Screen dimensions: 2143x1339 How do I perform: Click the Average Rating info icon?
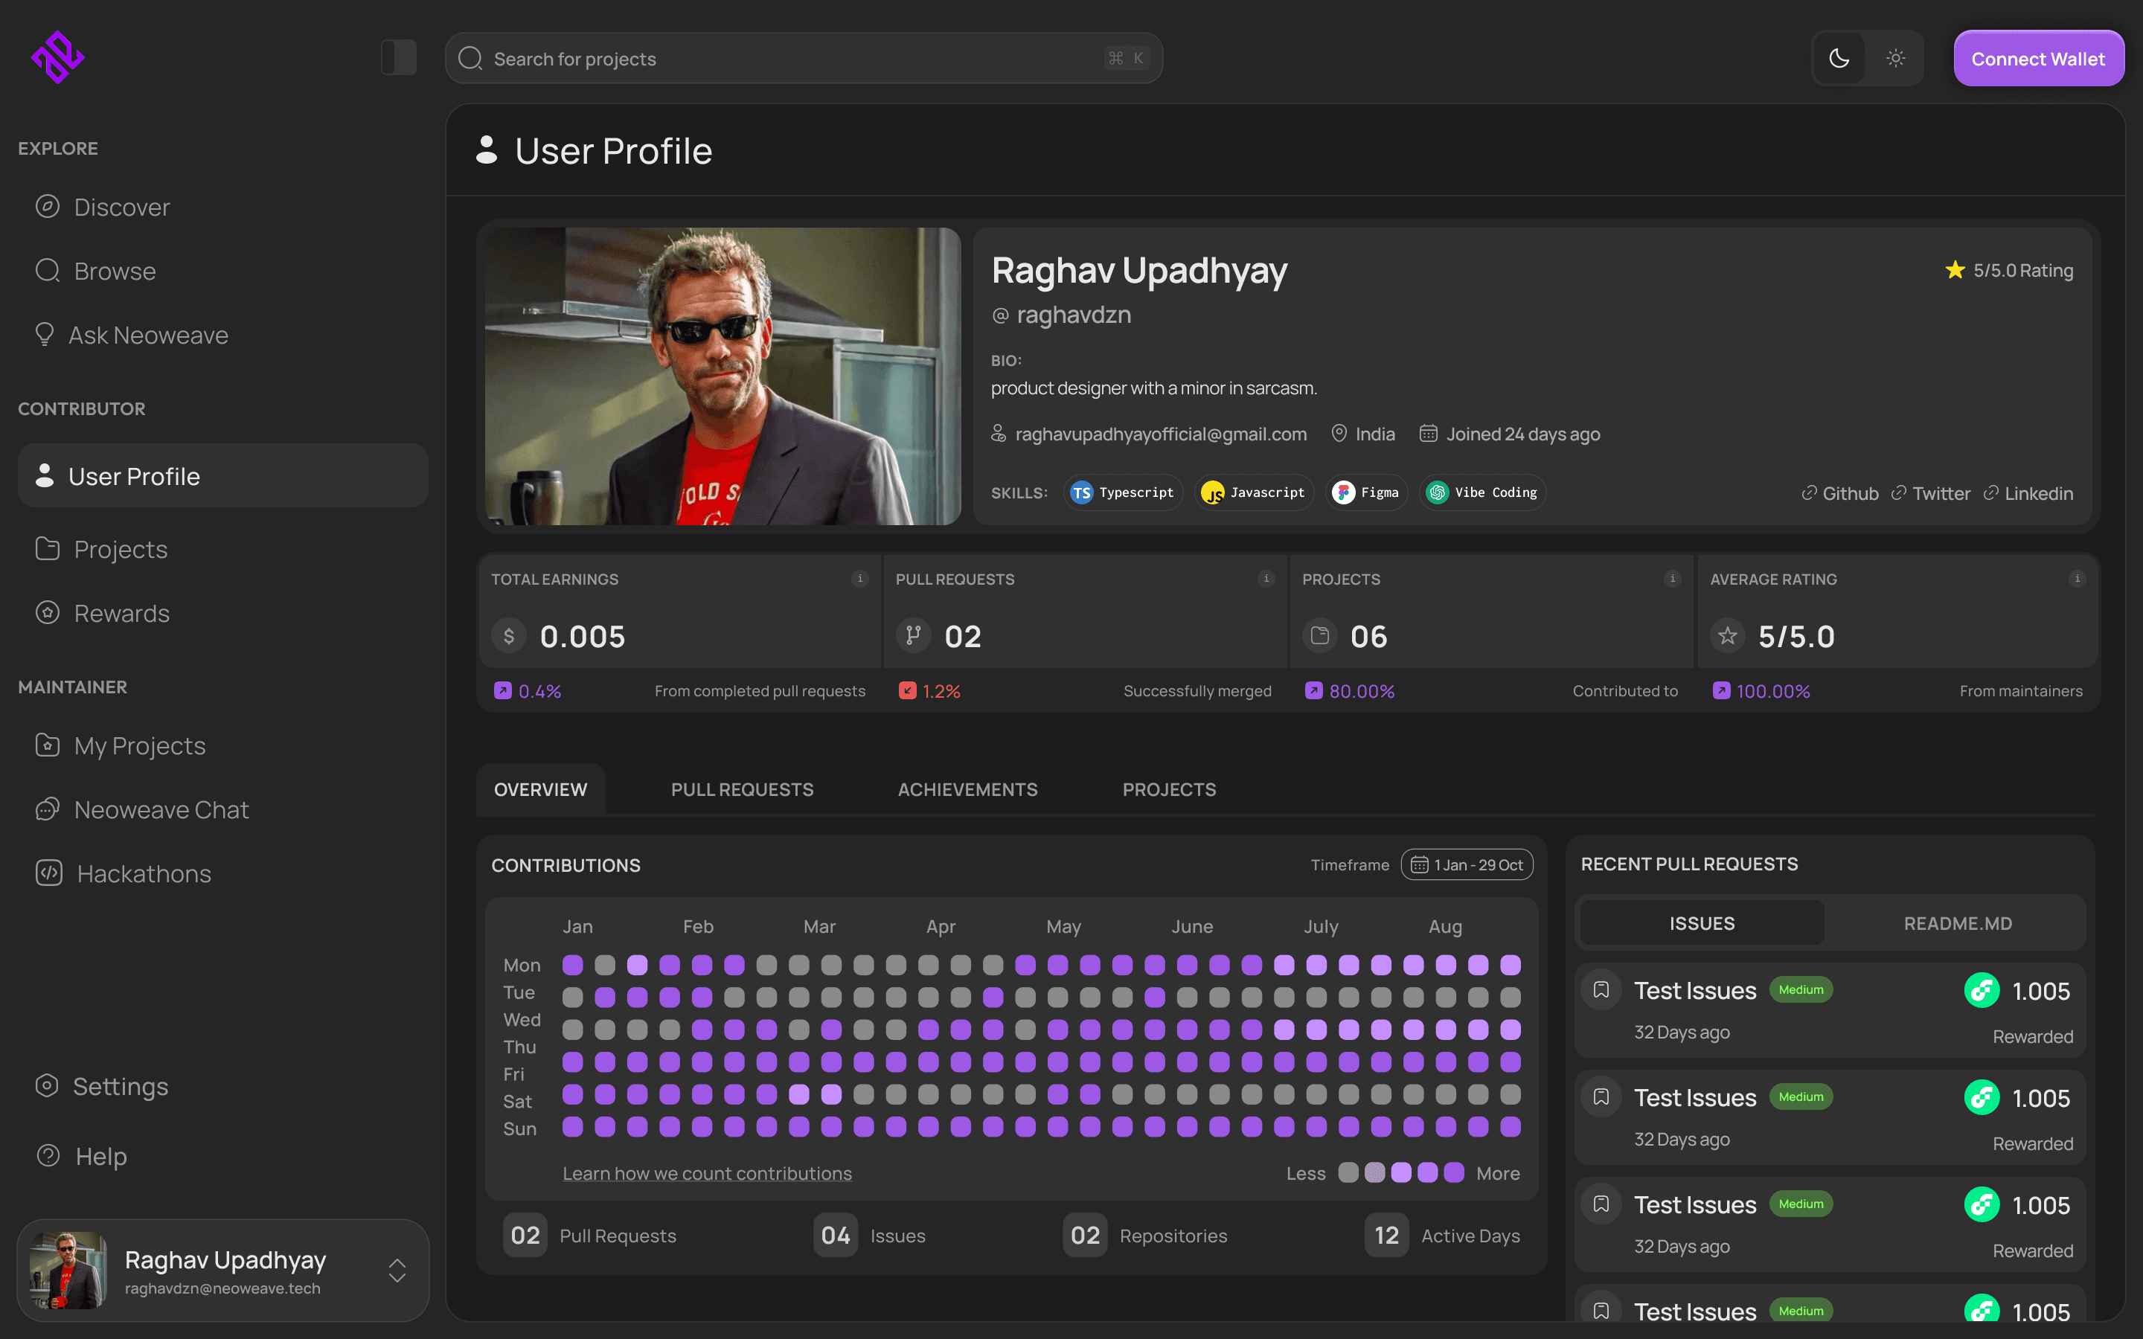2076,578
